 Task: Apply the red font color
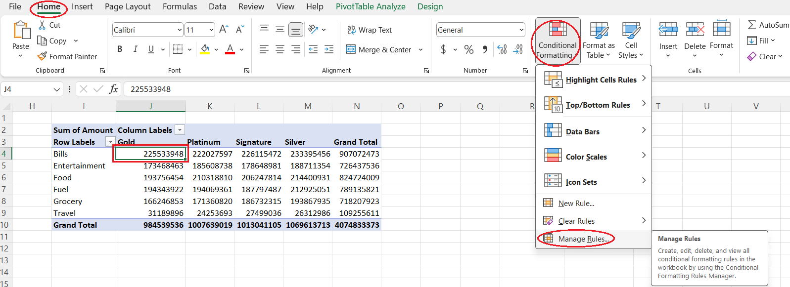[230, 49]
